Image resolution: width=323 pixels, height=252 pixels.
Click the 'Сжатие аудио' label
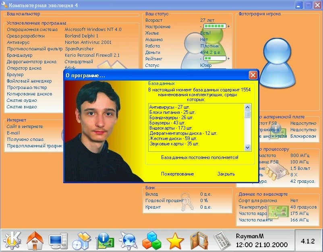coord(22,101)
